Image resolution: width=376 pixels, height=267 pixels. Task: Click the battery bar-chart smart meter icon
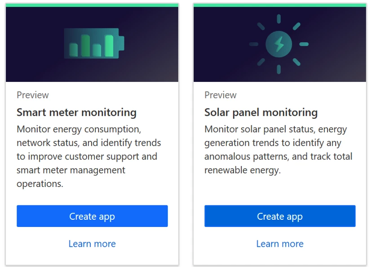click(94, 44)
